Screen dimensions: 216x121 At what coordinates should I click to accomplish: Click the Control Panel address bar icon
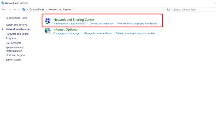(24, 9)
